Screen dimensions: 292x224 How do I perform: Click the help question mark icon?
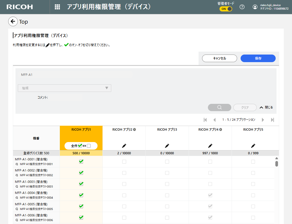pos(242,7)
